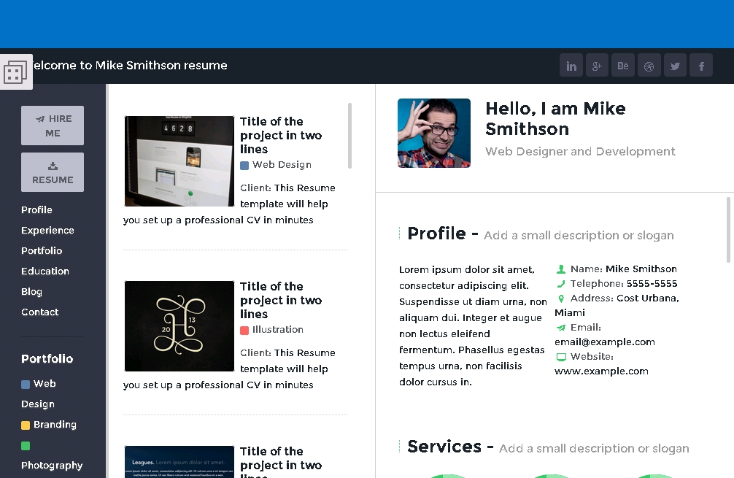Filter by Photography portfolio category

[x=52, y=466]
